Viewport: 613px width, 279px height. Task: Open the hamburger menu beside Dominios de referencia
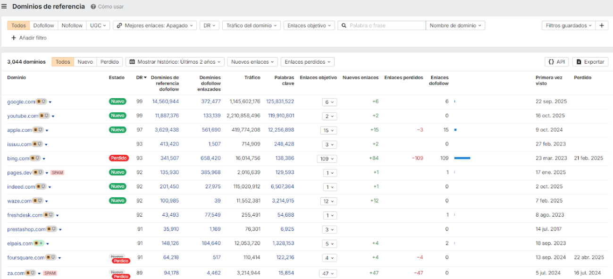coord(4,7)
